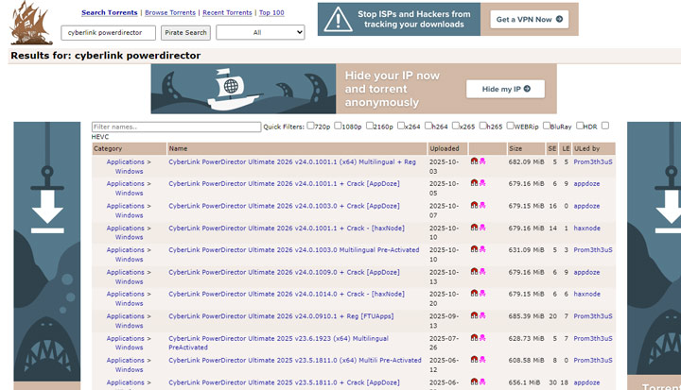This screenshot has height=390, width=681.
Task: Magnet icon for v24.0.1003.0 Multilingual Pre-Activated
Action: coord(474,249)
